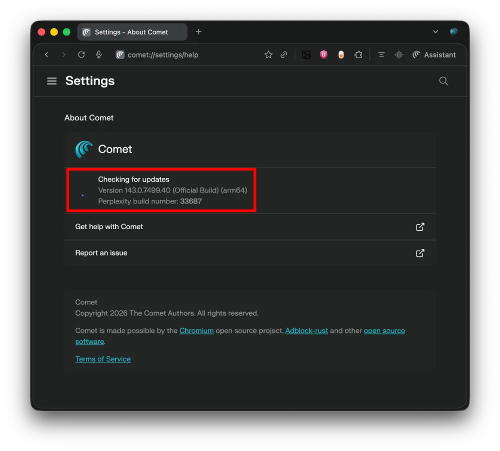Open the image extension icon in toolbar

tap(306, 55)
